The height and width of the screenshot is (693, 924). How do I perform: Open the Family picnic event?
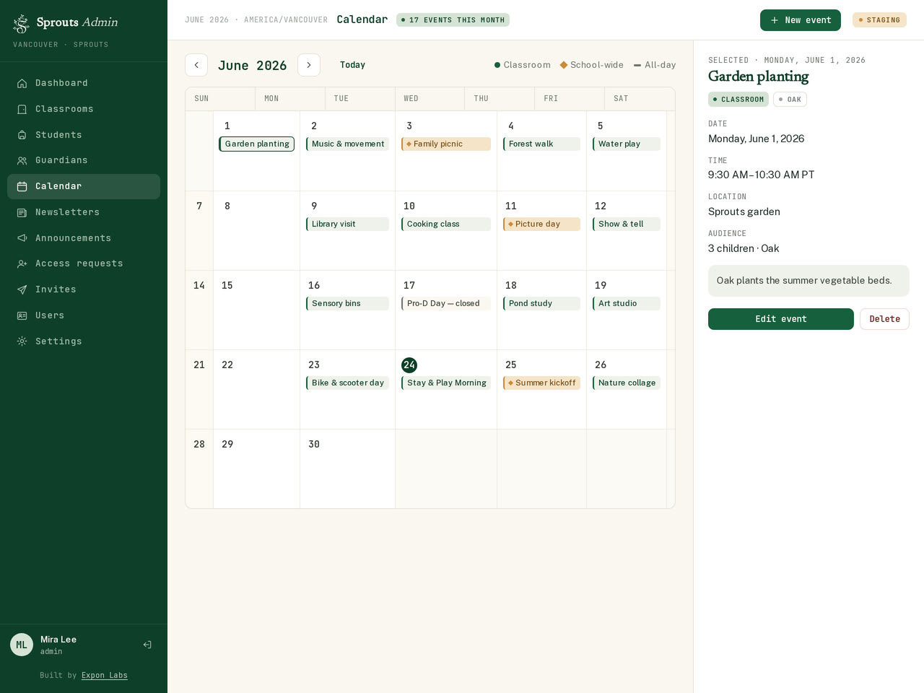click(x=446, y=144)
